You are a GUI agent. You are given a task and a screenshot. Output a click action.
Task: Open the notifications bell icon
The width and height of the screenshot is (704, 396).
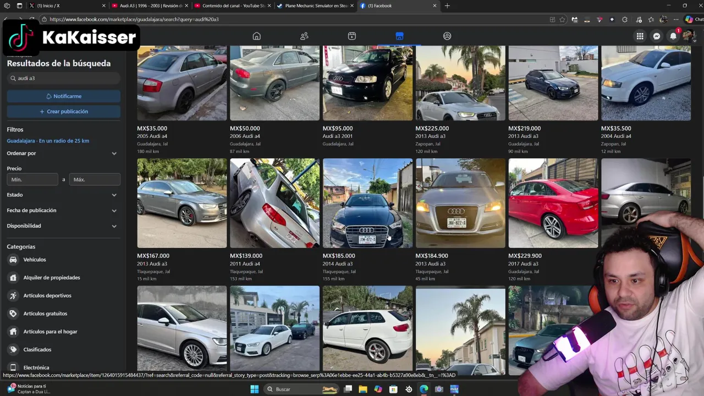(673, 36)
